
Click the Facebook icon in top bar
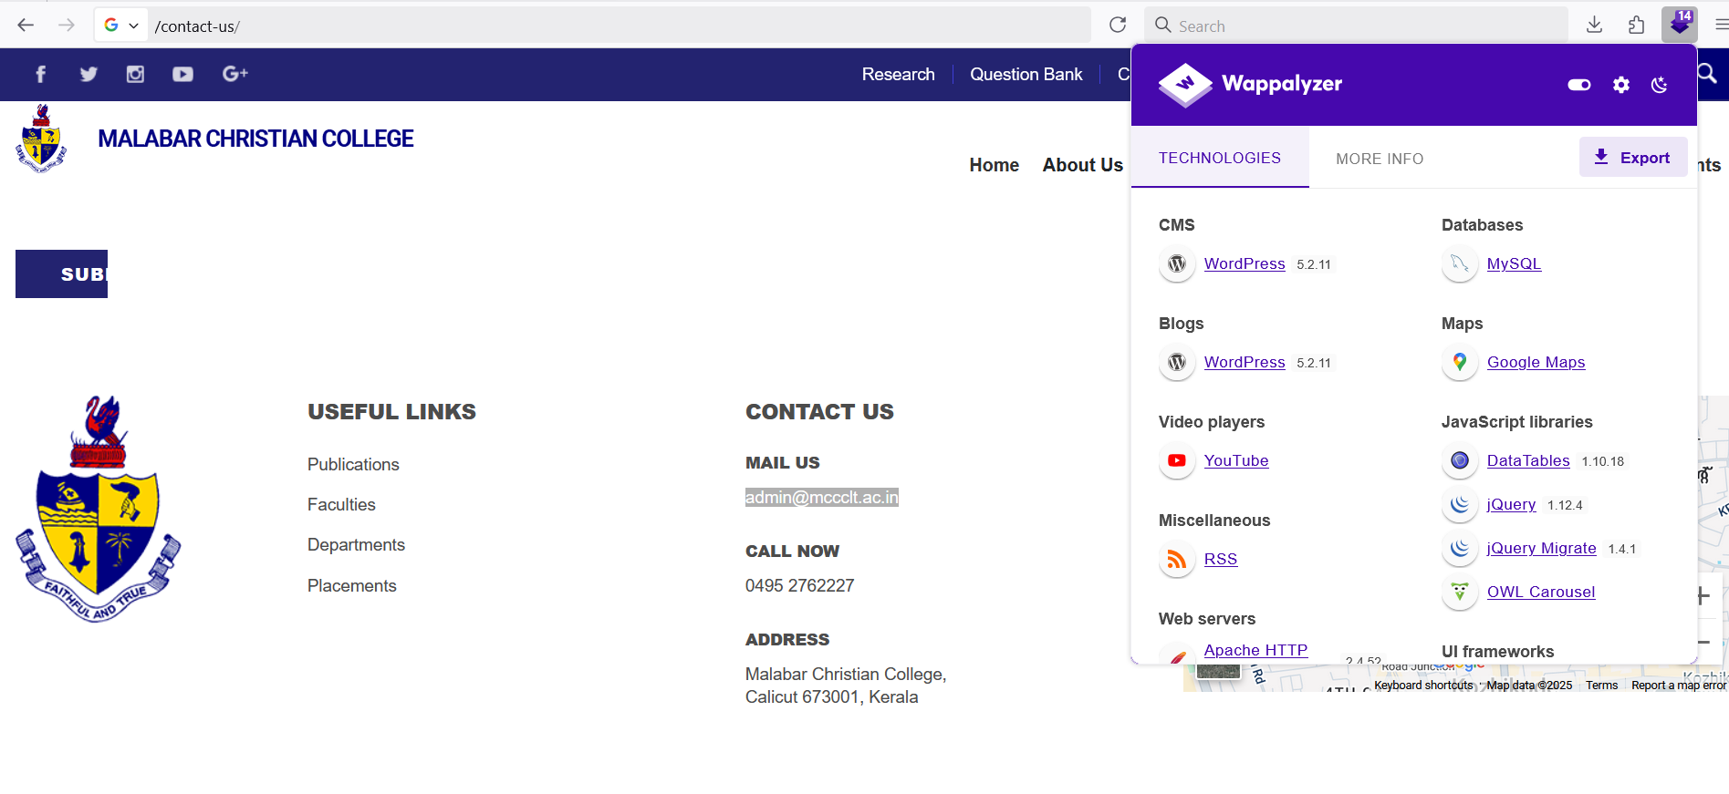coord(40,75)
